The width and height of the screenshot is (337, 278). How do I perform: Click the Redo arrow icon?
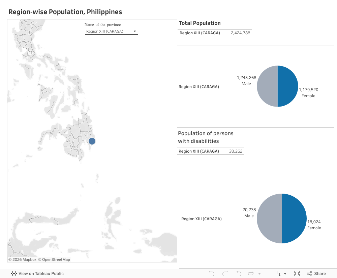tap(225, 273)
